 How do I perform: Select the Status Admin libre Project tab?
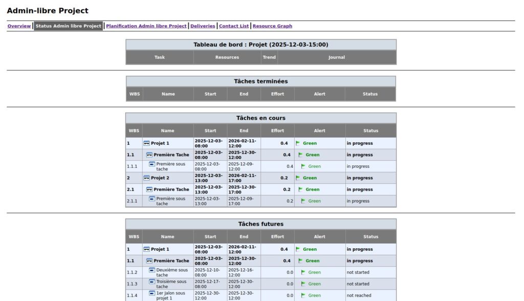(69, 26)
